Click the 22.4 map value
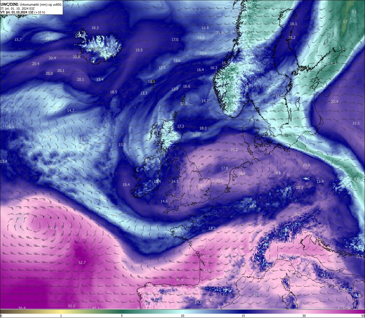The width and height of the screenshot is (365, 318). point(334,102)
